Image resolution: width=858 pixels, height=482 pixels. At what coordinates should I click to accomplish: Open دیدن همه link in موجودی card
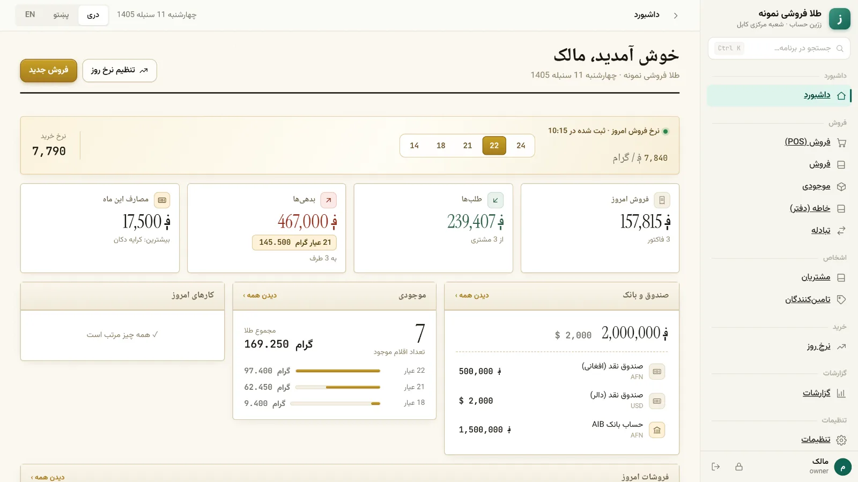point(260,296)
